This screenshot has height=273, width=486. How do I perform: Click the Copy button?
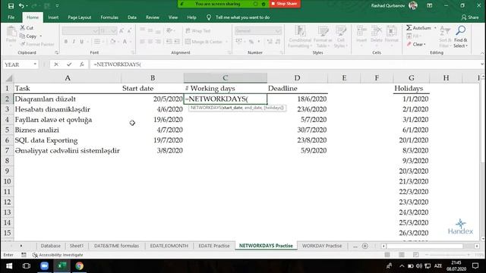[29, 36]
